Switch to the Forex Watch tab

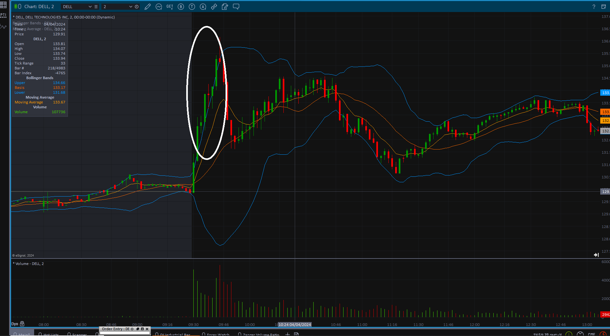(x=218, y=334)
